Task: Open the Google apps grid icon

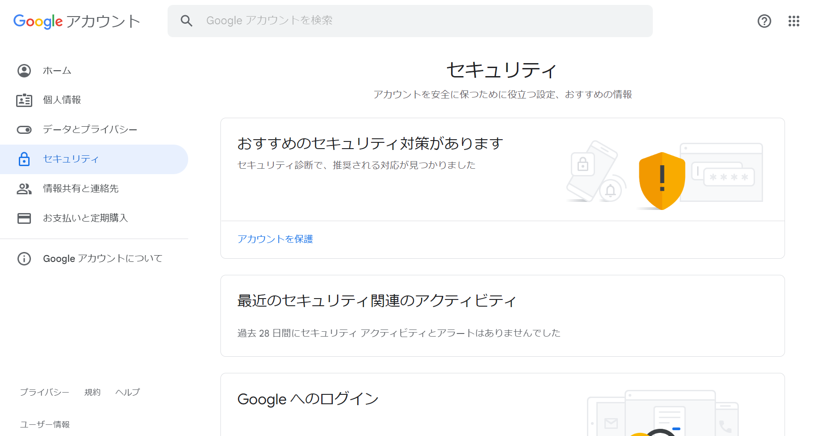Action: (793, 21)
